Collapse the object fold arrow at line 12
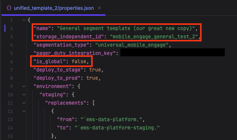The width and height of the screenshot is (237, 140). tap(24, 111)
